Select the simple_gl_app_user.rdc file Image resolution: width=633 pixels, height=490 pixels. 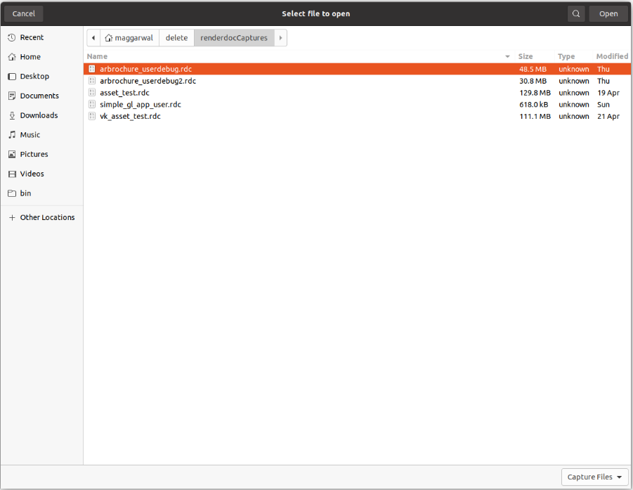[x=141, y=105]
